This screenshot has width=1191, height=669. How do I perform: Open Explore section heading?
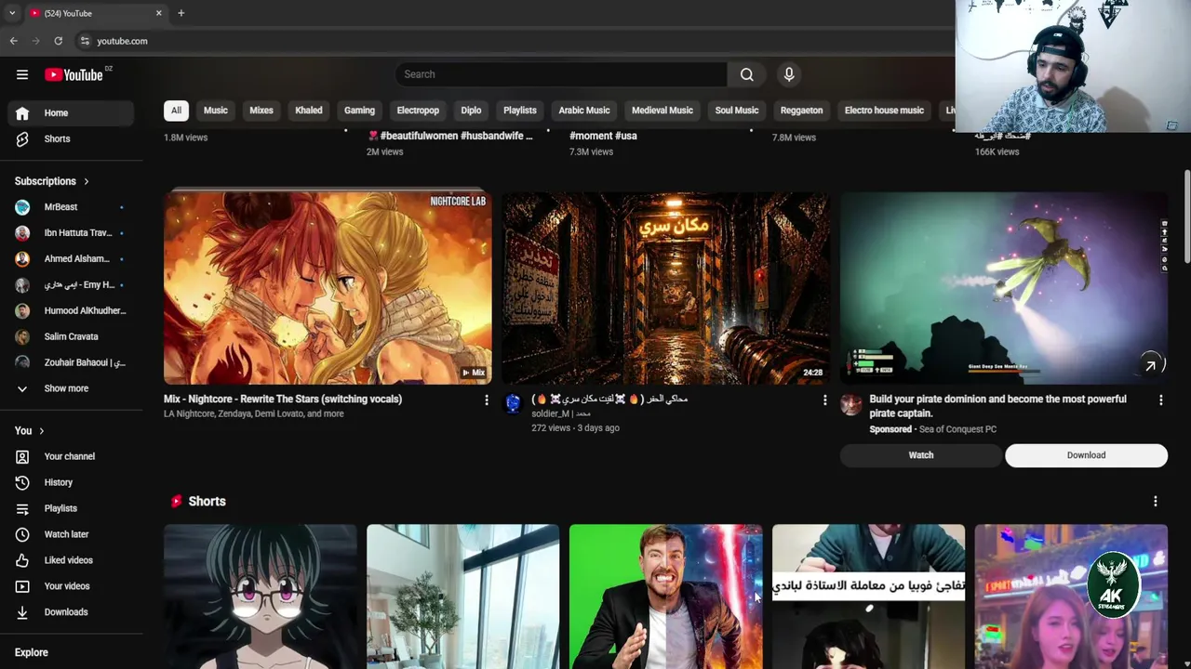32,652
